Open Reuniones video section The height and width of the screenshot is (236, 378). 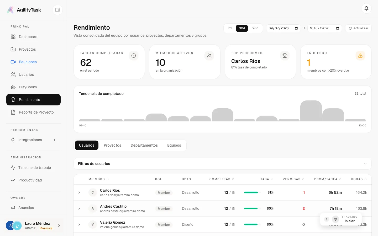(33, 62)
